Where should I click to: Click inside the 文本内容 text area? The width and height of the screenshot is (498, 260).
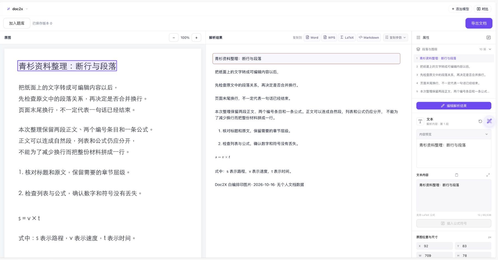[454, 195]
